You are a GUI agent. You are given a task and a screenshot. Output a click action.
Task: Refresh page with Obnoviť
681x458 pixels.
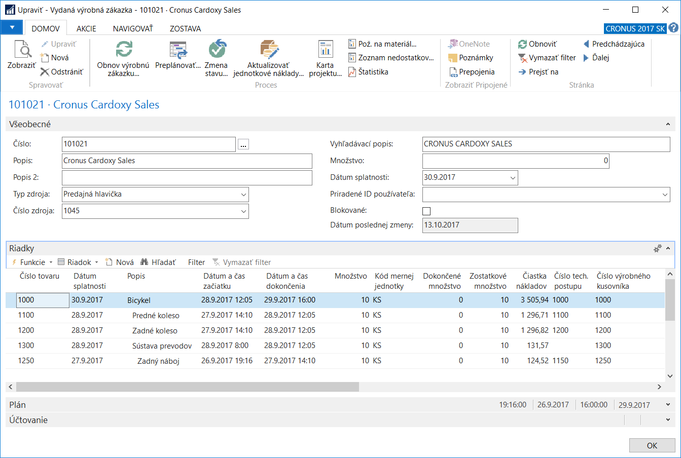click(537, 44)
